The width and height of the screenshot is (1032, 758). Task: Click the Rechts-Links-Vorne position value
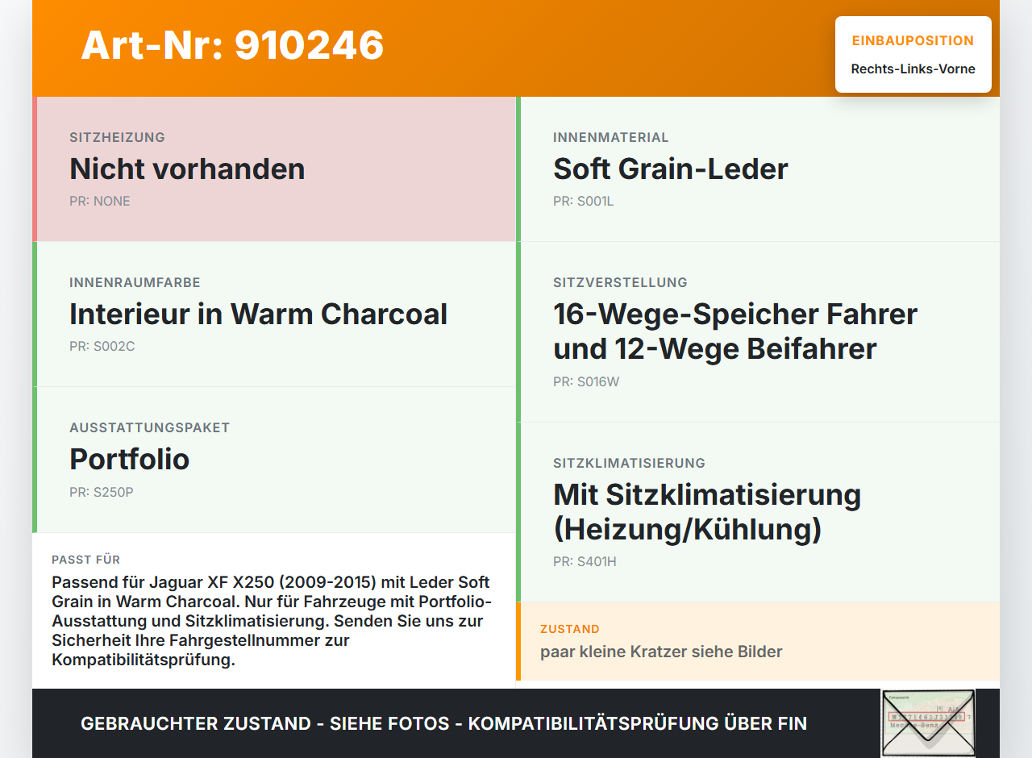[913, 69]
